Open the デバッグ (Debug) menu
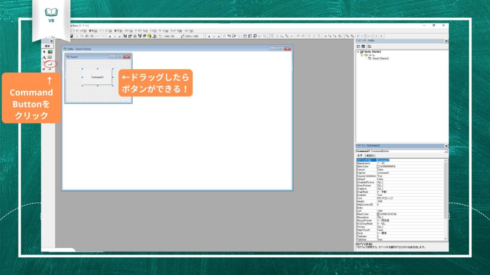Screen dimensions: 490x275 click(106, 31)
